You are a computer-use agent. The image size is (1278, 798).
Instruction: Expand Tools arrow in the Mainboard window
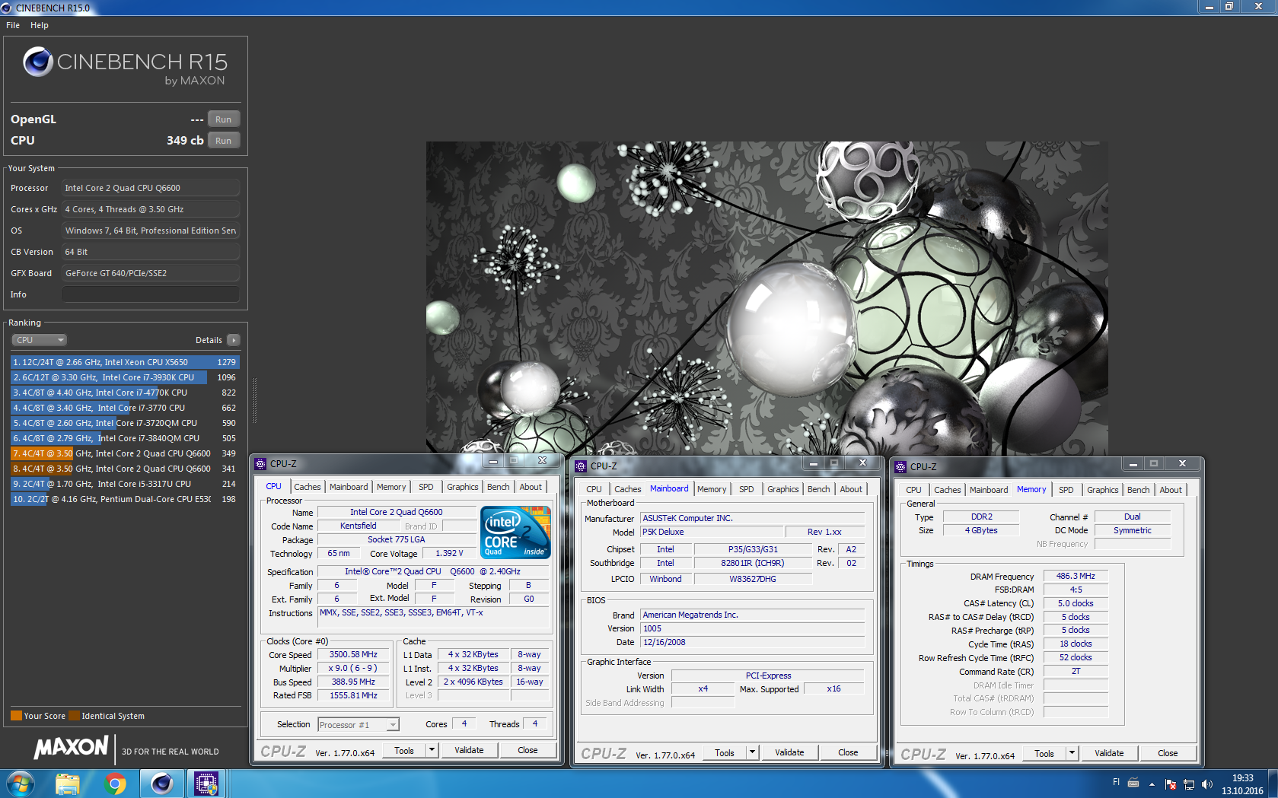click(x=752, y=752)
